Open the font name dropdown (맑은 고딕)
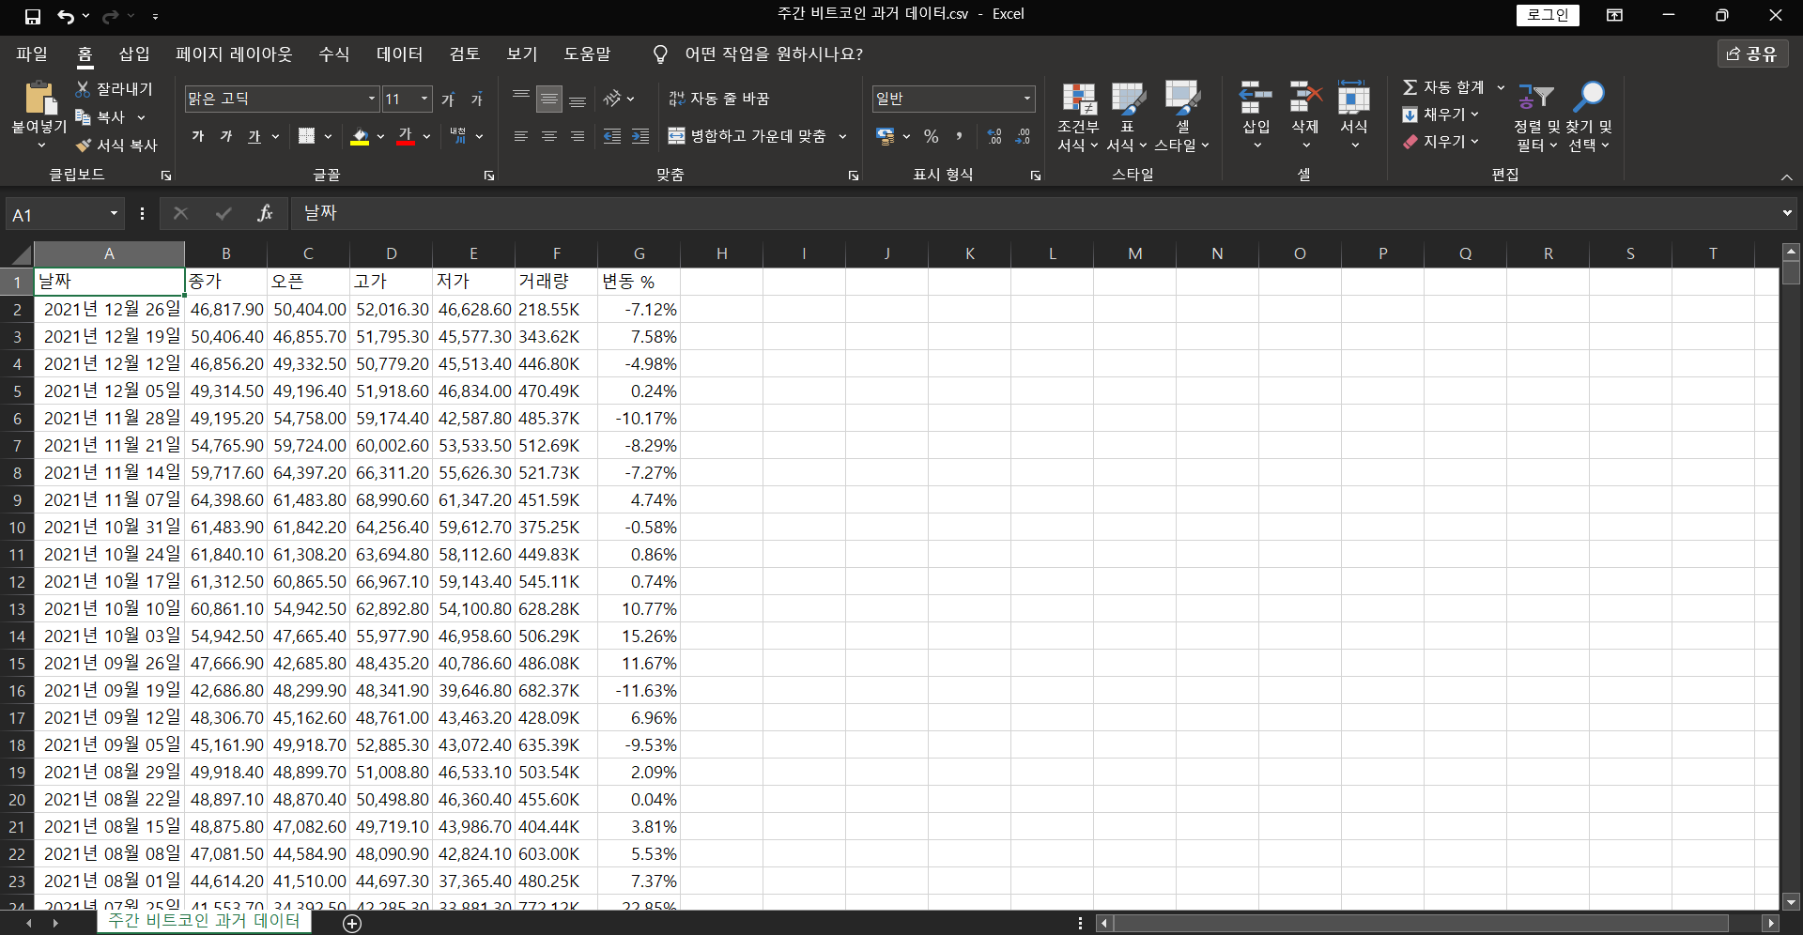 pyautogui.click(x=372, y=99)
